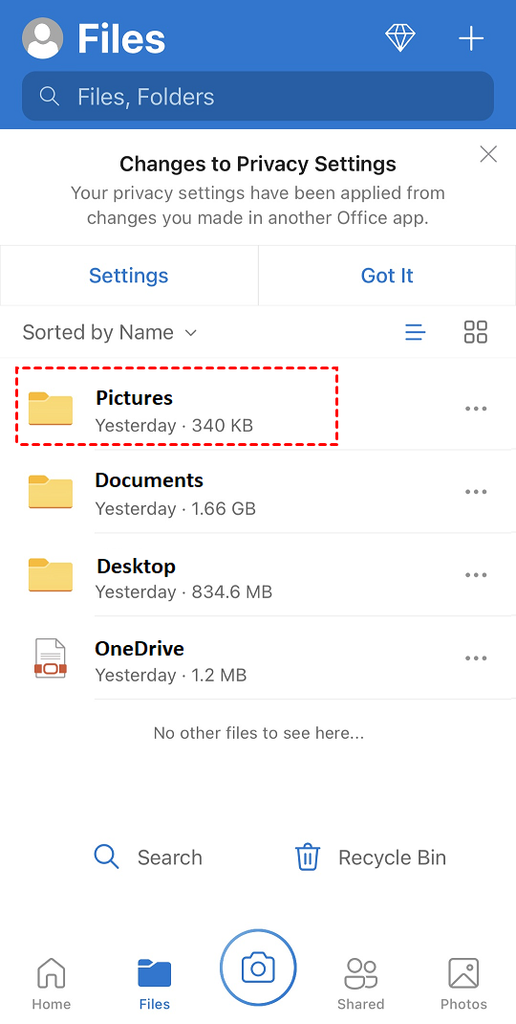Open the Photos tab
The image size is (516, 1024).
tap(463, 984)
